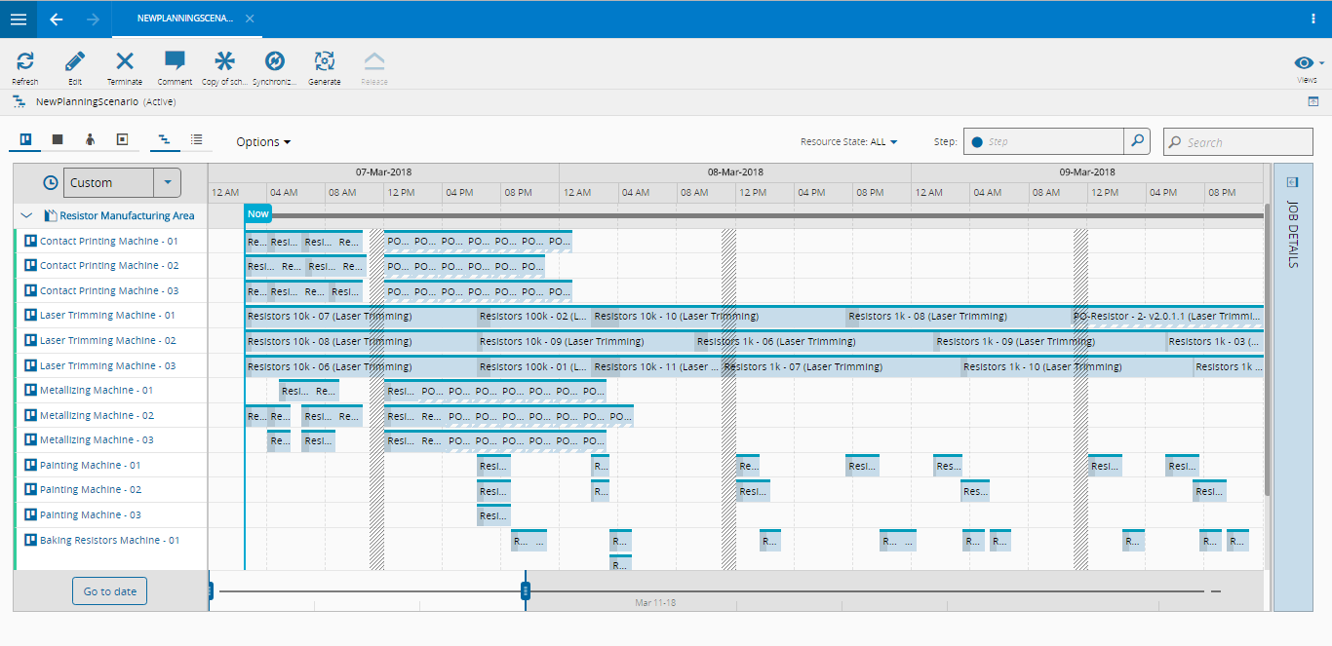Terminate the scenario with the X icon
The height and width of the screenshot is (646, 1332).
125,62
